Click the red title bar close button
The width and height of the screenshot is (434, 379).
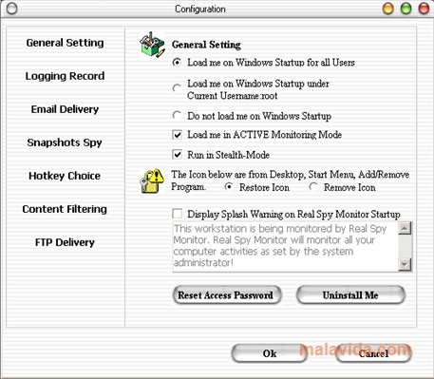[424, 9]
